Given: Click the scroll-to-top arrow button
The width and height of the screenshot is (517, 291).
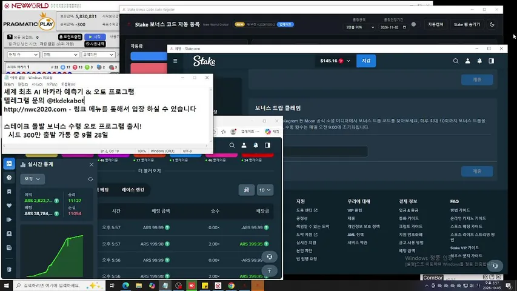Looking at the screenshot, I should [x=269, y=271].
